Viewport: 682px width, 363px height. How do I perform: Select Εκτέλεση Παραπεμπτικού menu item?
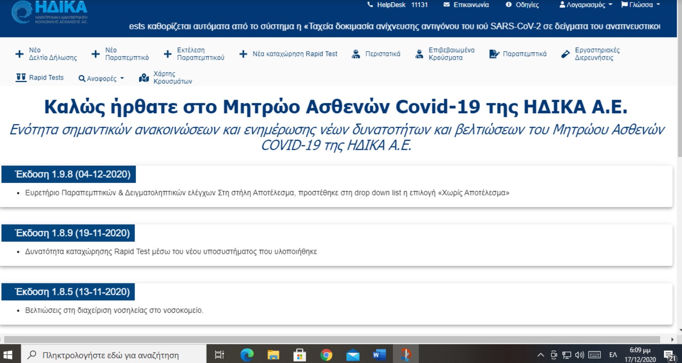(x=194, y=54)
